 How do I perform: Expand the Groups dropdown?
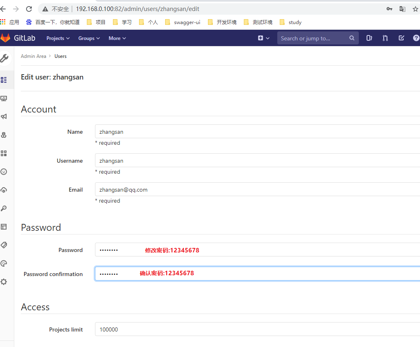[89, 38]
